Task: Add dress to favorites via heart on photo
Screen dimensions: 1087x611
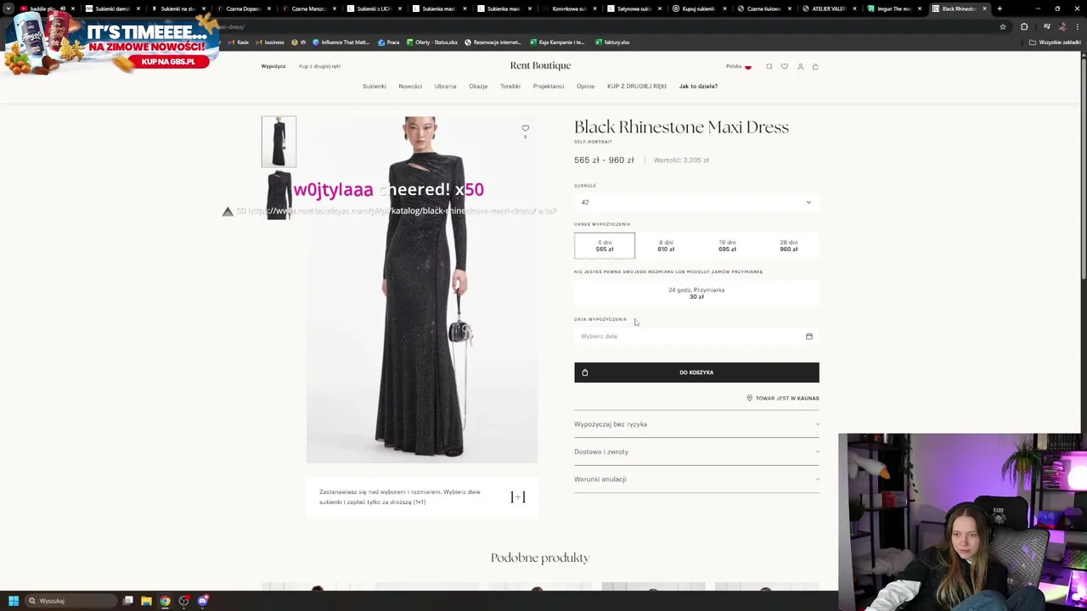Action: (x=525, y=128)
